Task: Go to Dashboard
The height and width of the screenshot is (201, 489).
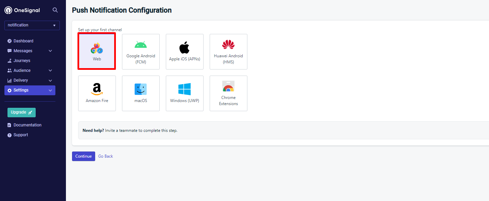Action: [23, 41]
